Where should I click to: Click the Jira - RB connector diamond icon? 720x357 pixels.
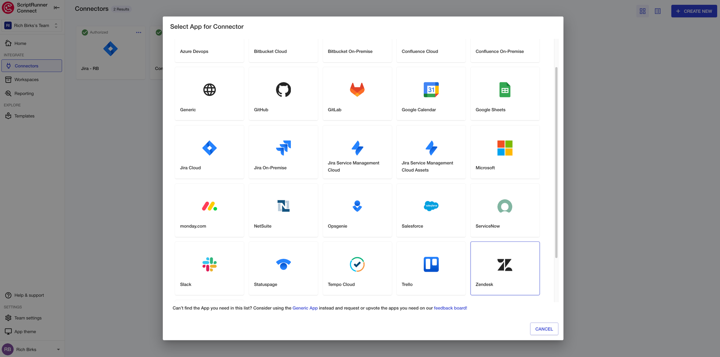click(x=111, y=49)
